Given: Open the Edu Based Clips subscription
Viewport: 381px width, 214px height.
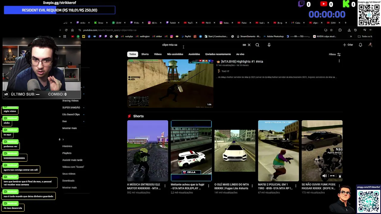Looking at the screenshot, I should click(x=71, y=114).
